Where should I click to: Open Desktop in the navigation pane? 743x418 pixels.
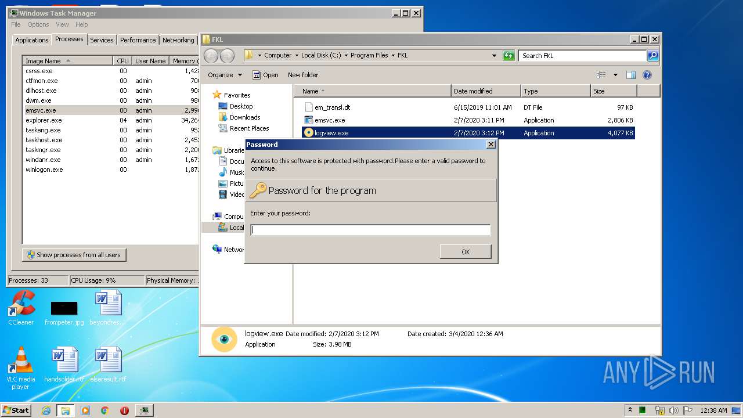pyautogui.click(x=241, y=106)
